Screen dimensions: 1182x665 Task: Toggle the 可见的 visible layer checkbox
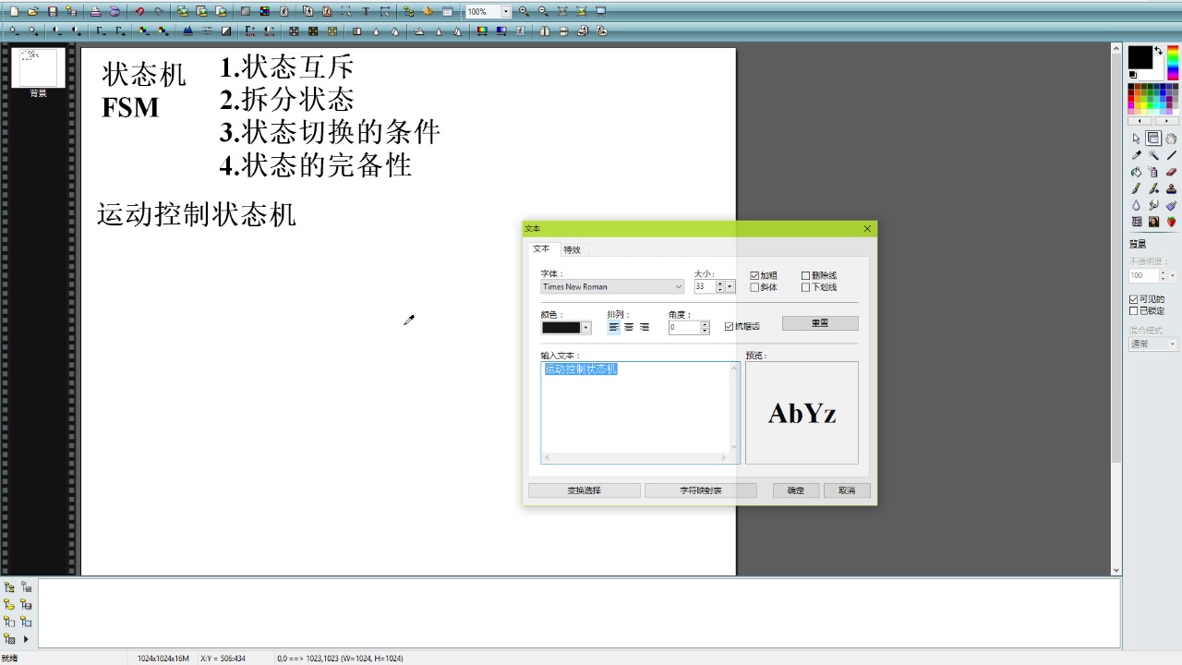coord(1134,299)
